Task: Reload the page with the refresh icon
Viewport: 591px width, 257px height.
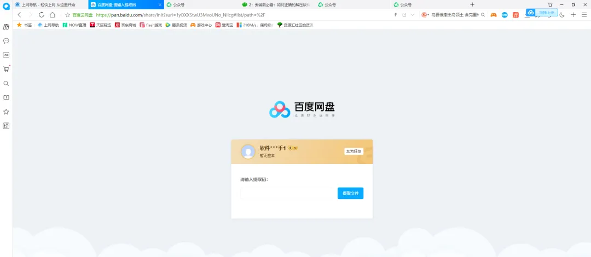Action: tap(42, 15)
